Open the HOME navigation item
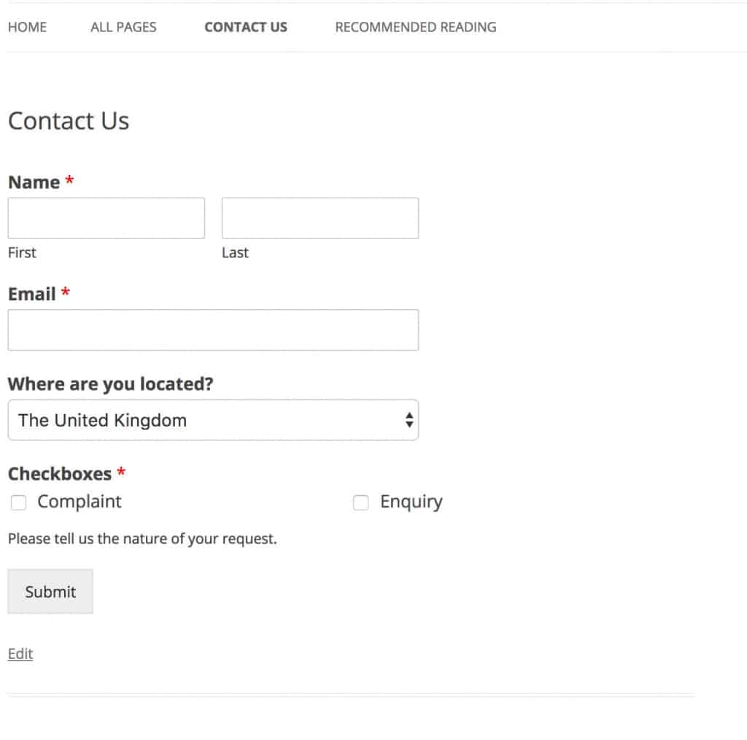Screen dimensions: 747x740 coord(27,27)
